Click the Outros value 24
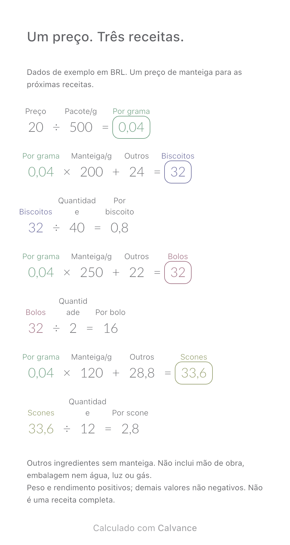The image size is (290, 545). click(137, 172)
